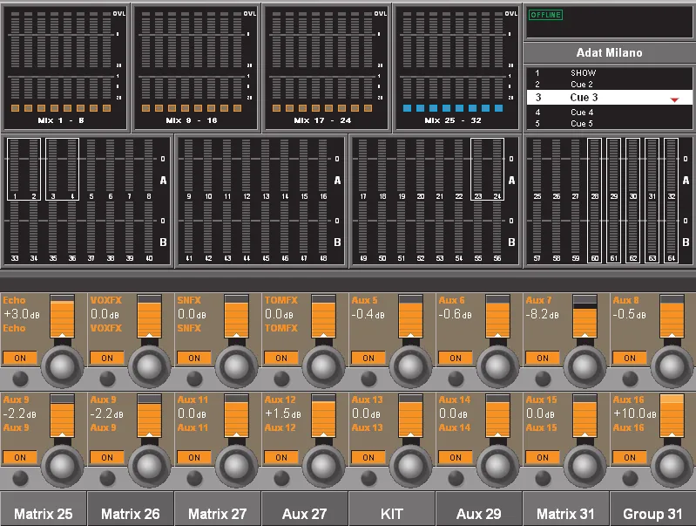
Task: Click the Echo strip's round knob
Action: click(x=62, y=367)
